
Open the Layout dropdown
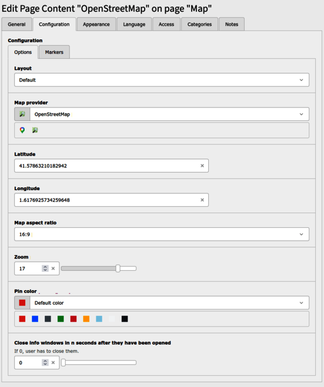pos(162,80)
